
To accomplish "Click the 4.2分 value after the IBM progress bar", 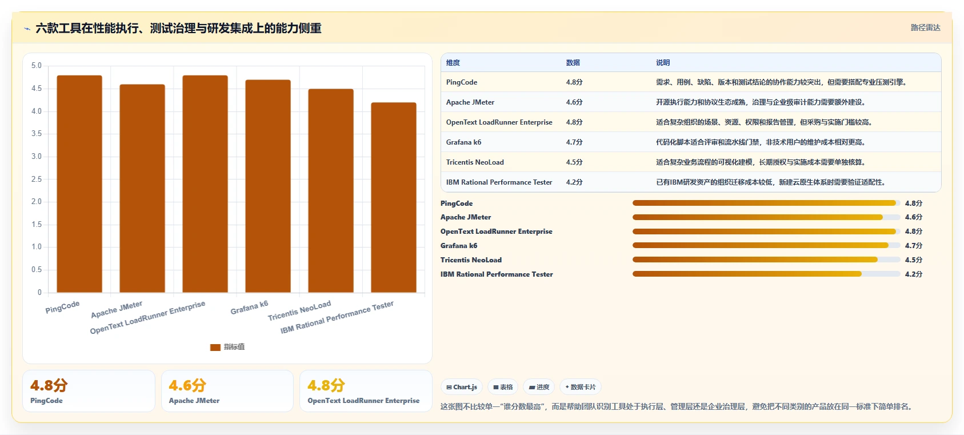I will tap(914, 274).
